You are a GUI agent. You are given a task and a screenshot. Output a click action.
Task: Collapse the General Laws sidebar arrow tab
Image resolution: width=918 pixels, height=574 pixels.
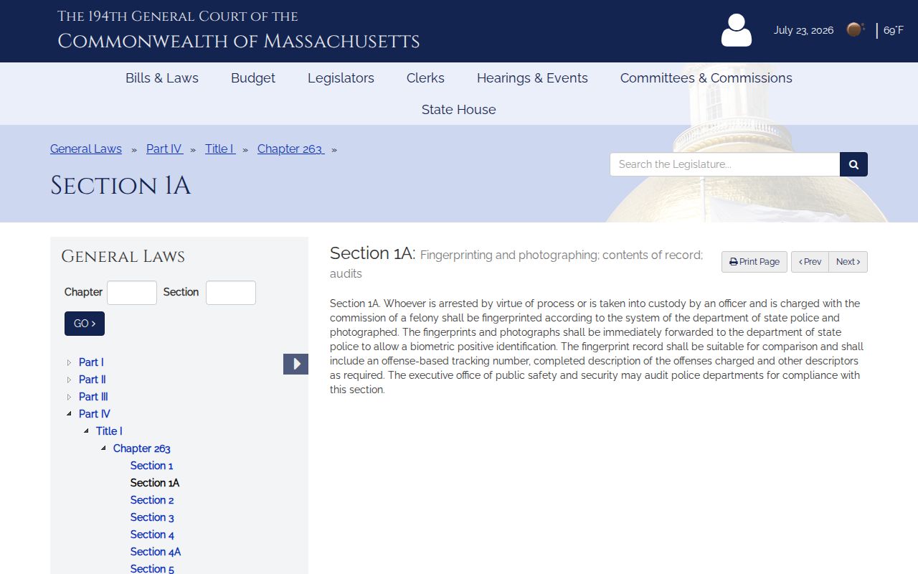[x=295, y=364]
